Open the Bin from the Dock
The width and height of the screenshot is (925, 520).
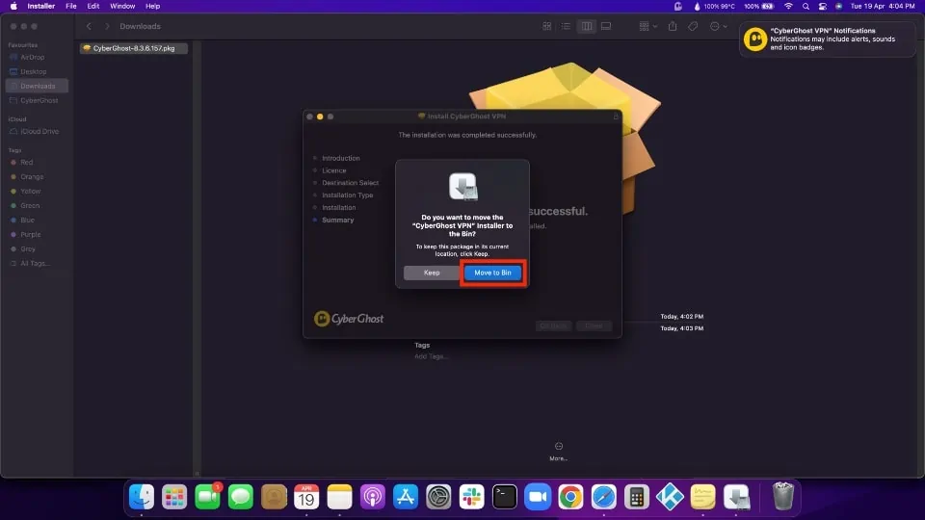(x=783, y=497)
